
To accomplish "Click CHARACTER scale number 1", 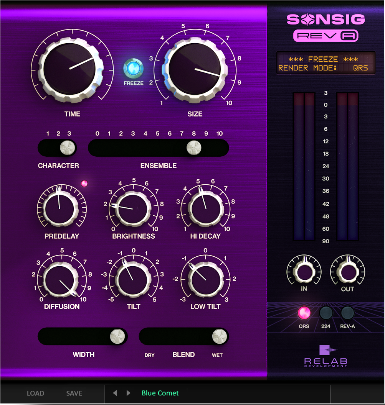I will 48,134.
